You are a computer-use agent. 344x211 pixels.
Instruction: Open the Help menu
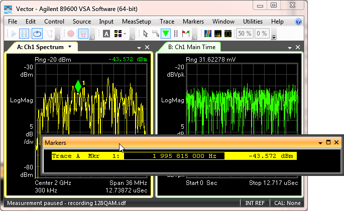[277, 22]
